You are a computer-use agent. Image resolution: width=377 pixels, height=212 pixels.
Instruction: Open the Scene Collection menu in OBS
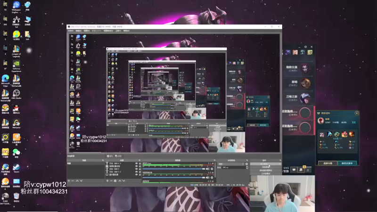pyautogui.click(x=108, y=31)
